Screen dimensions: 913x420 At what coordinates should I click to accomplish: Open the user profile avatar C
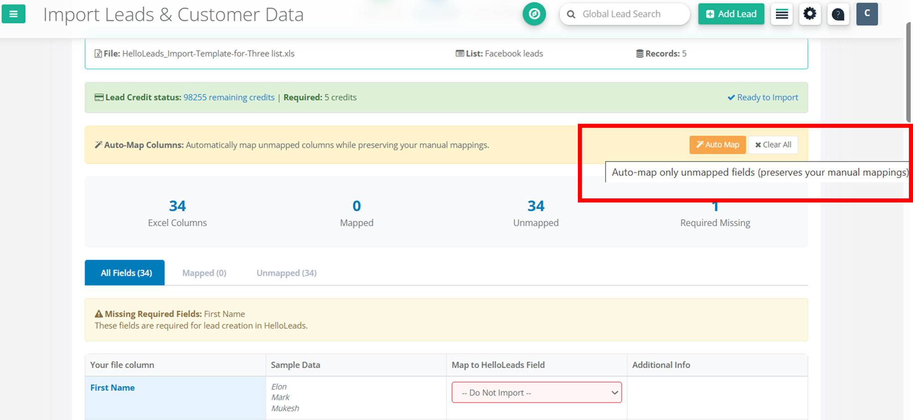point(867,14)
